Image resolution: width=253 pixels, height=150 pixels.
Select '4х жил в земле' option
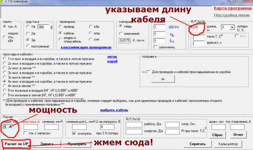(5, 86)
